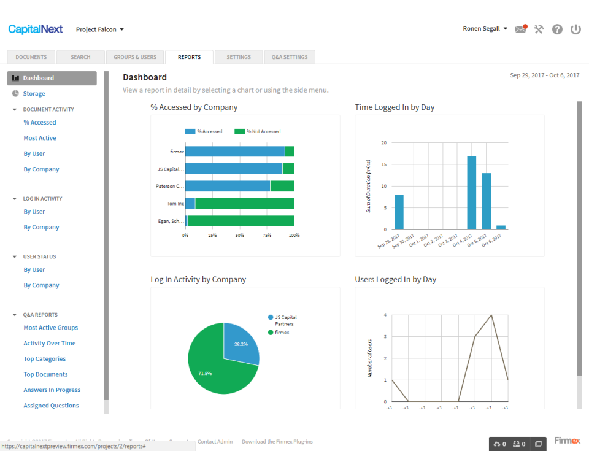Click the Contact Admin link
The height and width of the screenshot is (451, 589).
[x=215, y=441]
